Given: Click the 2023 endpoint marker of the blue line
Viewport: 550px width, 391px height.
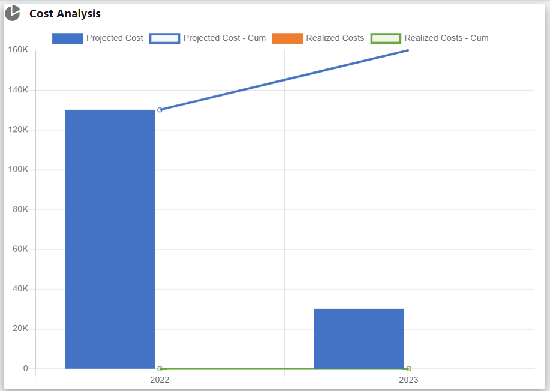Looking at the screenshot, I should click(x=408, y=51).
